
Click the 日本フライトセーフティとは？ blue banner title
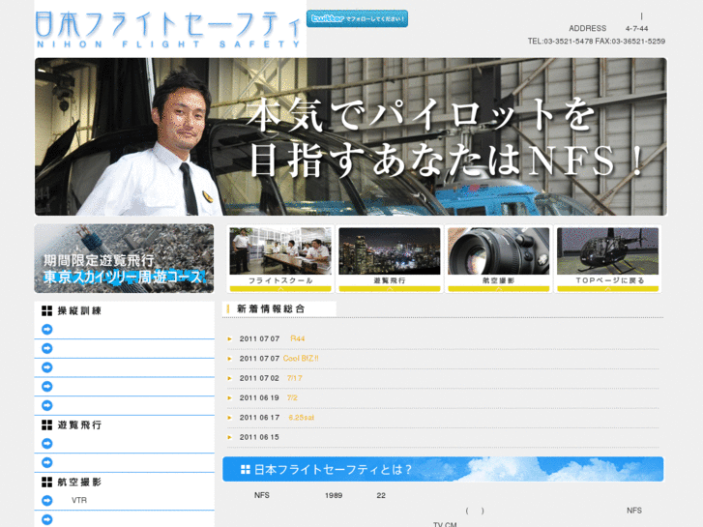pos(333,470)
